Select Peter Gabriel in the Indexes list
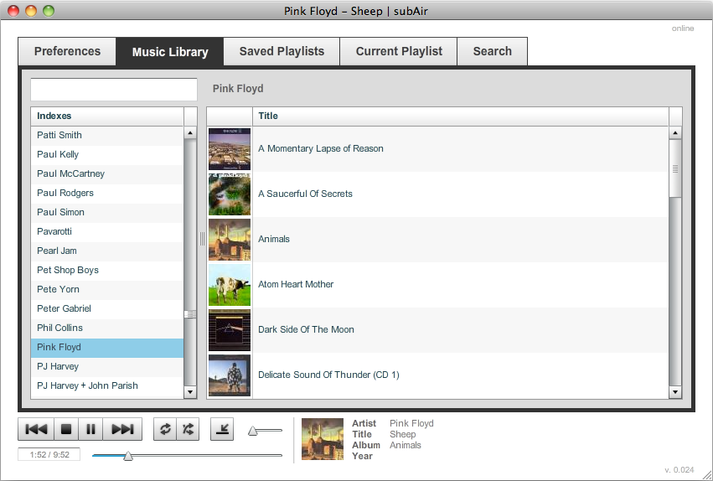The width and height of the screenshot is (713, 481). 64,308
